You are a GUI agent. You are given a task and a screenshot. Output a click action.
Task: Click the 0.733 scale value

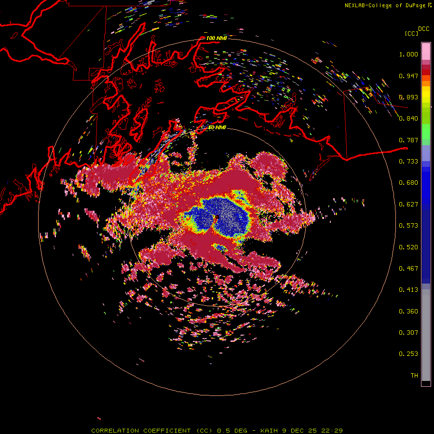pyautogui.click(x=408, y=162)
